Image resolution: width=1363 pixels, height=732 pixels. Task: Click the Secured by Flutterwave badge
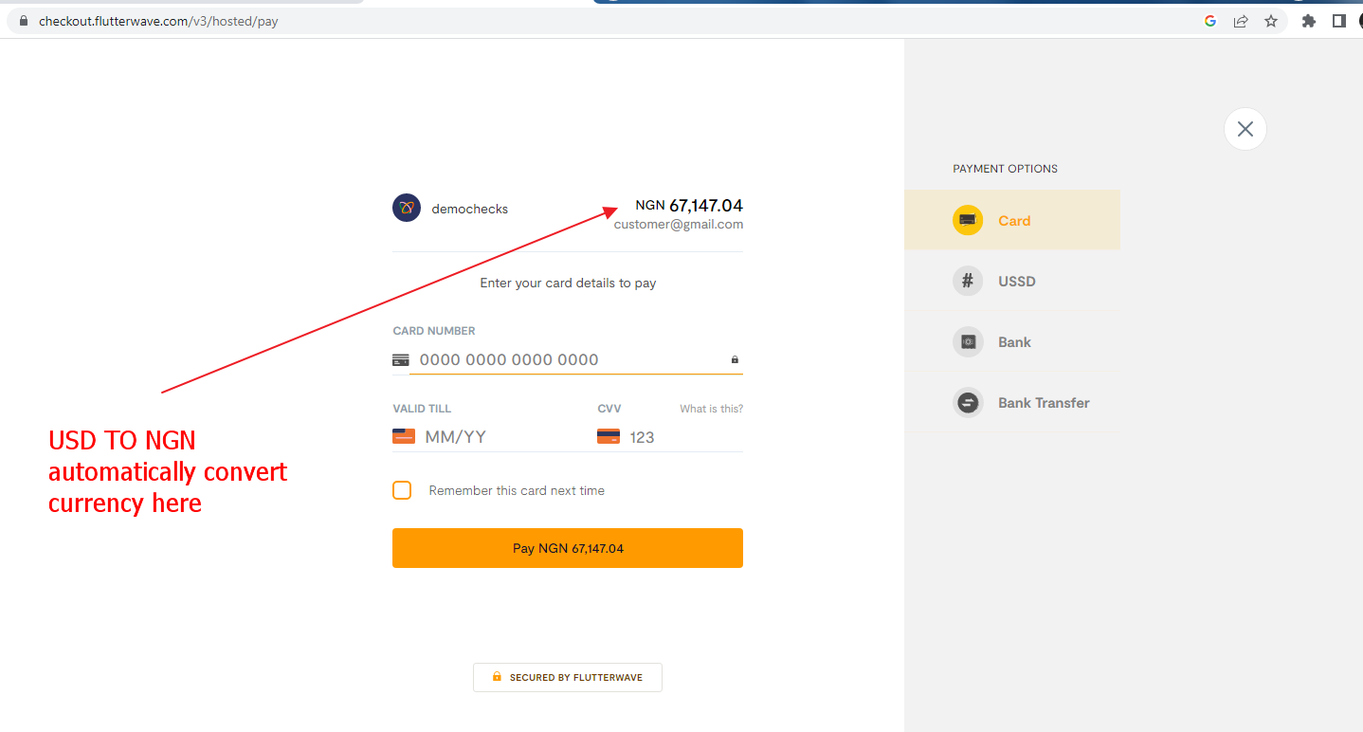[x=568, y=677]
